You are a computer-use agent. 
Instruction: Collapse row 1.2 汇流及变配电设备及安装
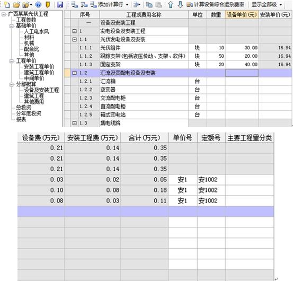click(74, 73)
